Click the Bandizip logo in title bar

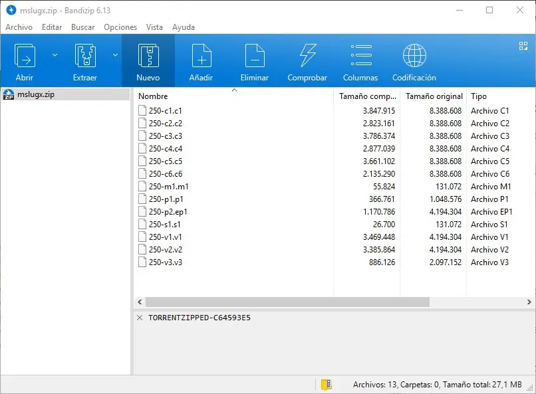coord(11,10)
